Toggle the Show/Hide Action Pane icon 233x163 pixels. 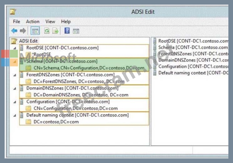pyautogui.click(x=76, y=31)
